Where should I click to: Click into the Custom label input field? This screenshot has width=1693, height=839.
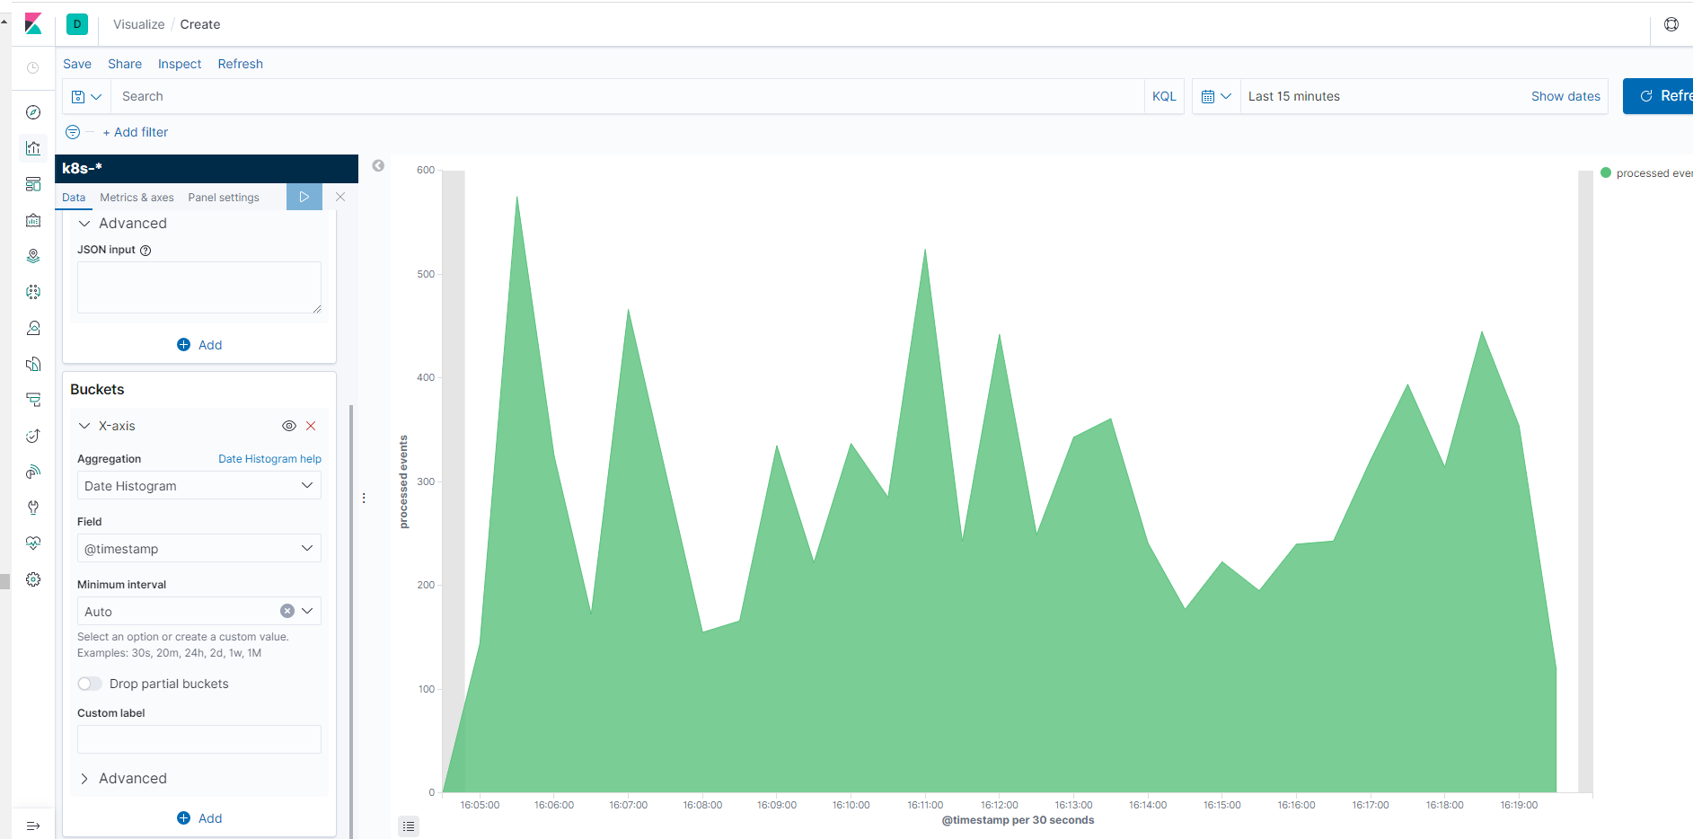click(x=198, y=739)
